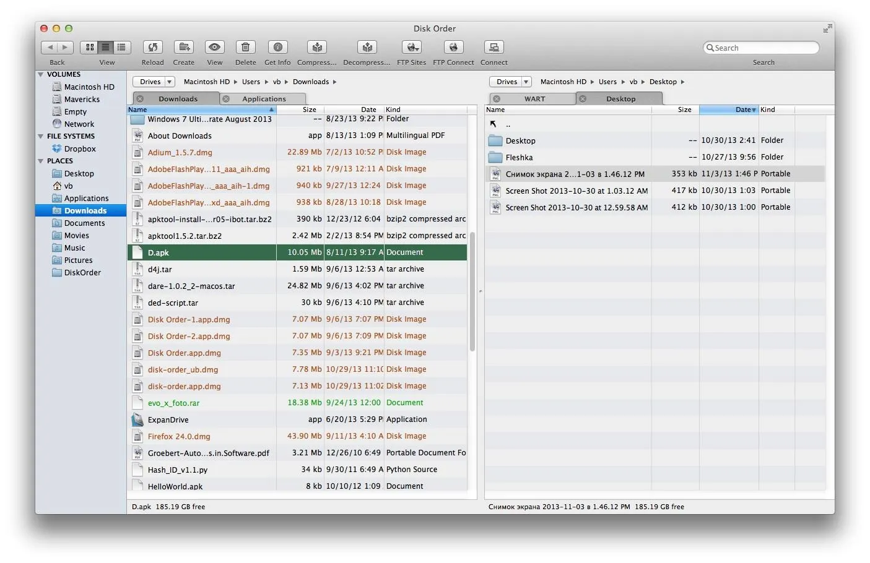The width and height of the screenshot is (870, 563).
Task: Switch to the WART tab
Action: (x=536, y=98)
